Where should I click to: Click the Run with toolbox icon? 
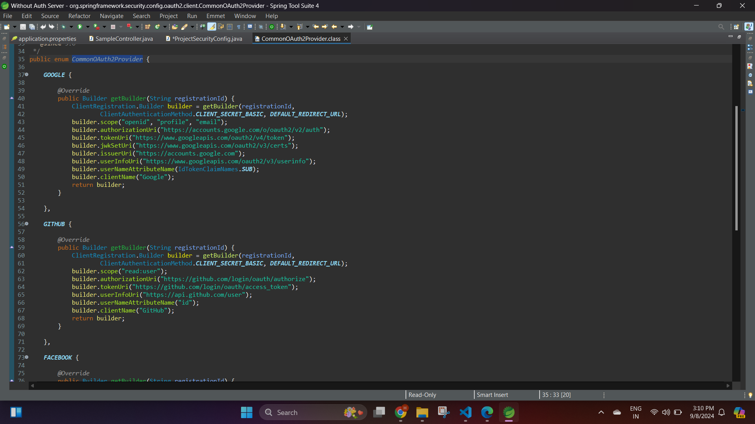point(96,27)
